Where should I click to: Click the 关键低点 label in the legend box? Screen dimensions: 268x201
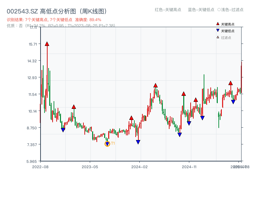[228, 31]
